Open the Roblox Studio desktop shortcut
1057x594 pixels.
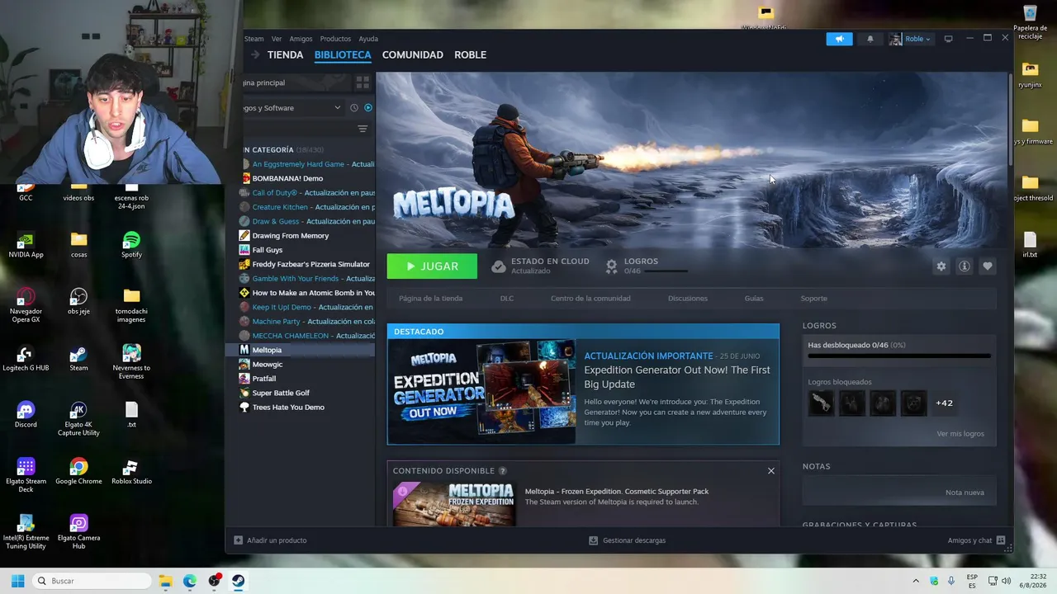(x=131, y=471)
